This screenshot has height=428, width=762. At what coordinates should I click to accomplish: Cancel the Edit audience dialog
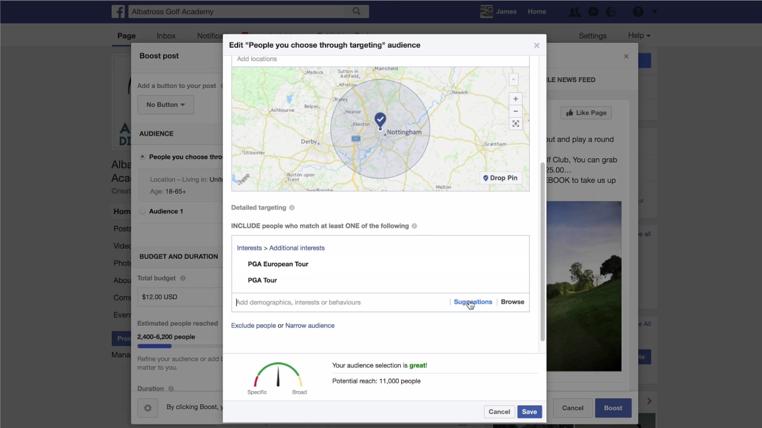point(499,412)
